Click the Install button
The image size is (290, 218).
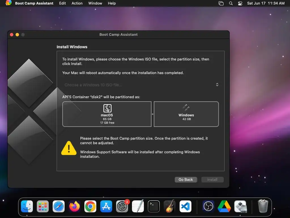click(x=212, y=179)
